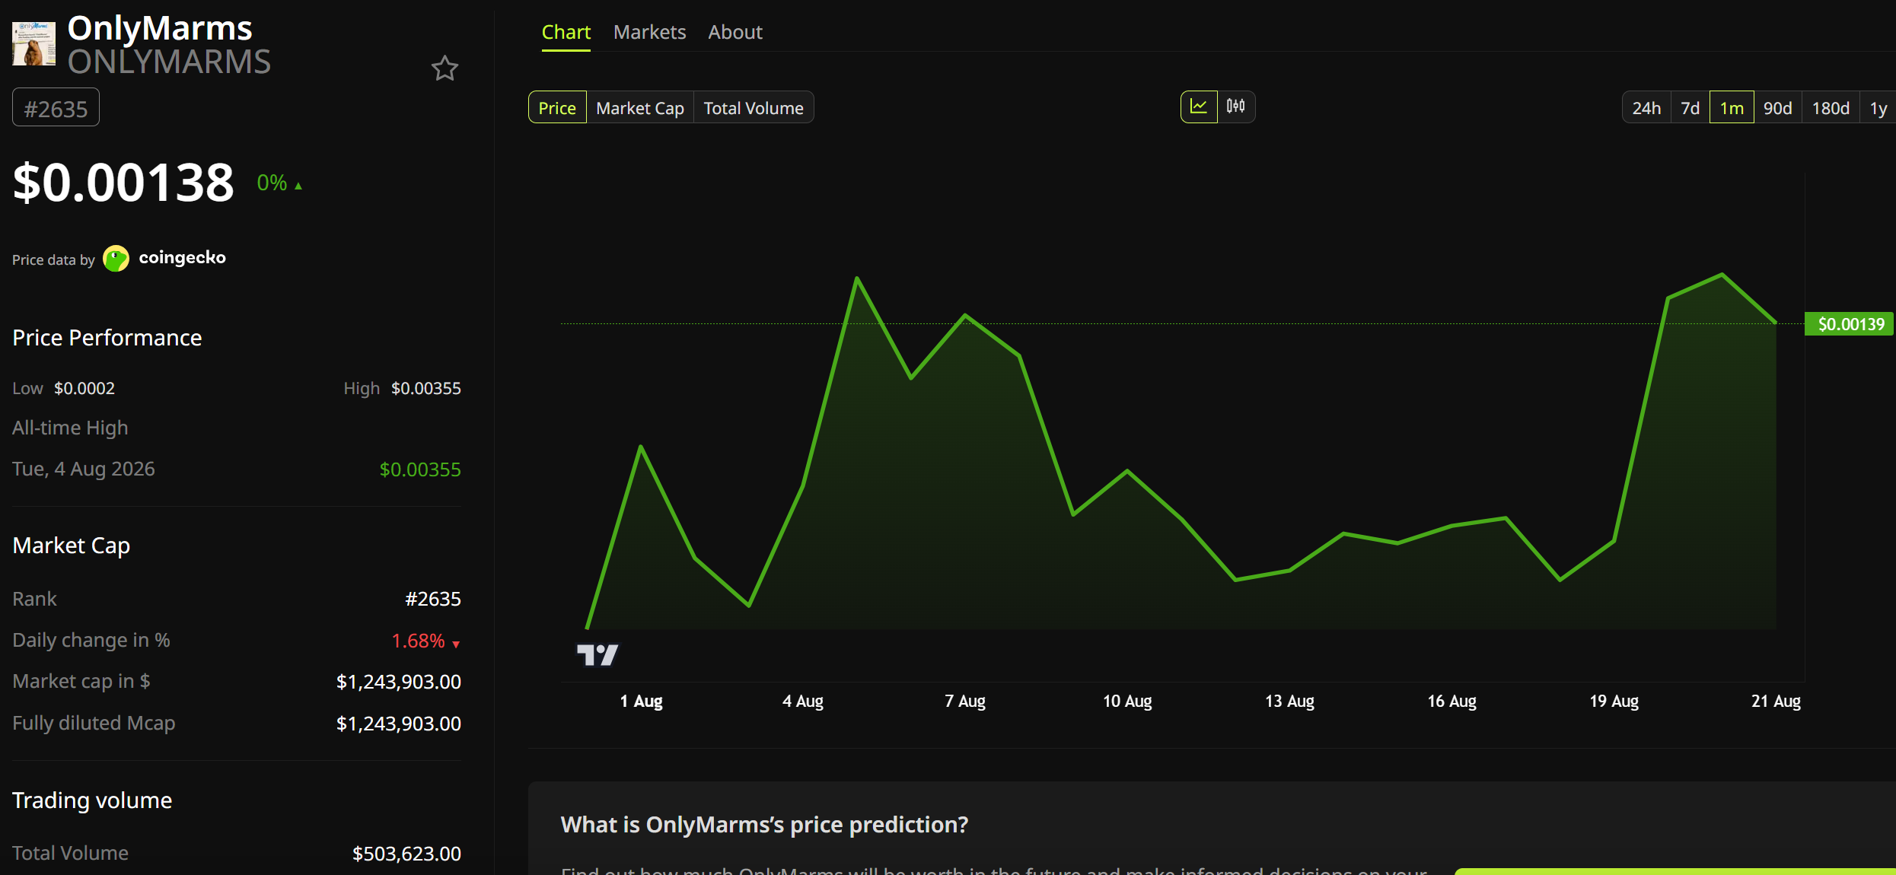Click the ONLYMARMS ticker symbol text
The image size is (1896, 875).
tap(169, 62)
